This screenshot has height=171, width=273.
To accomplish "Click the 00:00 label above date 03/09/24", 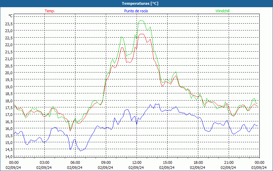I will (x=259, y=163).
